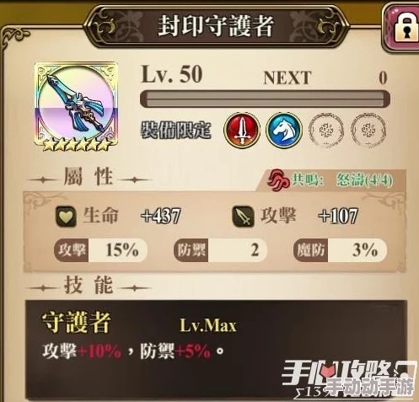Tap the red swirl resonance icon
419x402 pixels.
(278, 180)
